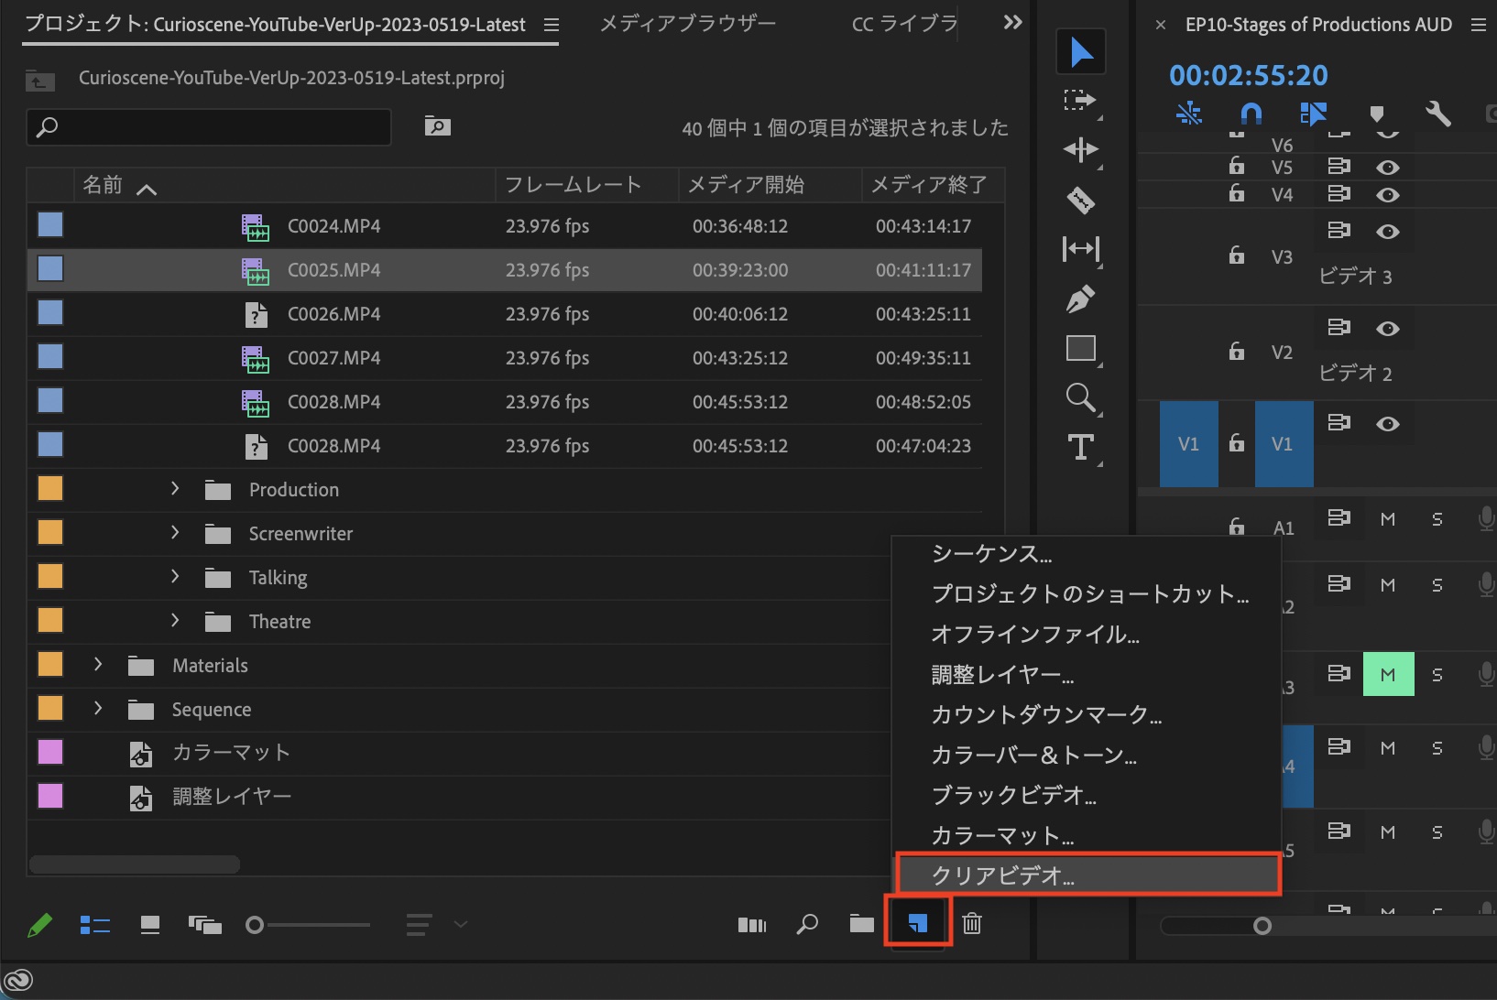Select the Type tool

point(1081,448)
